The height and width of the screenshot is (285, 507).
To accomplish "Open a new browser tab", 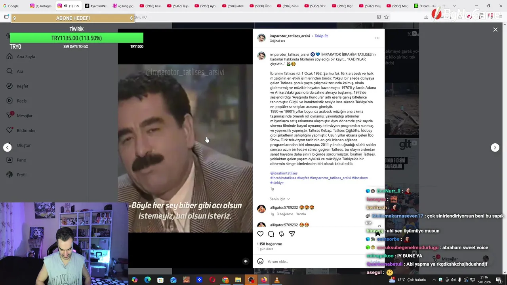I will pos(444,6).
